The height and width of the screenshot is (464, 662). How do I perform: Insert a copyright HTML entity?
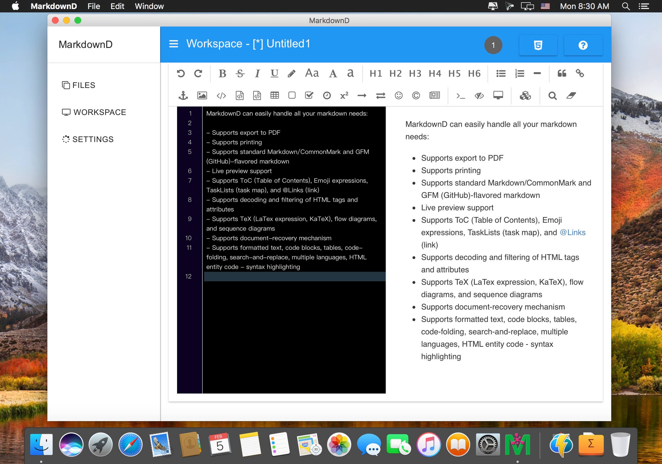tap(416, 95)
